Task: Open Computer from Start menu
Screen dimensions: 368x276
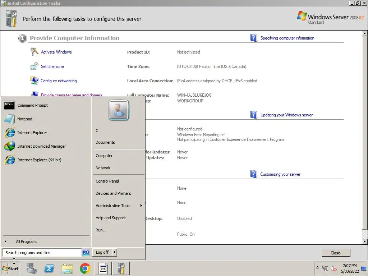Action: 104,156
